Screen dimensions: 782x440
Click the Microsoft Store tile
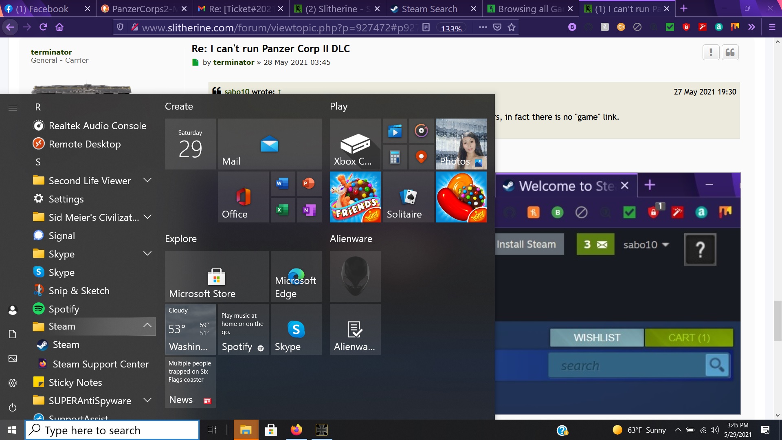216,276
